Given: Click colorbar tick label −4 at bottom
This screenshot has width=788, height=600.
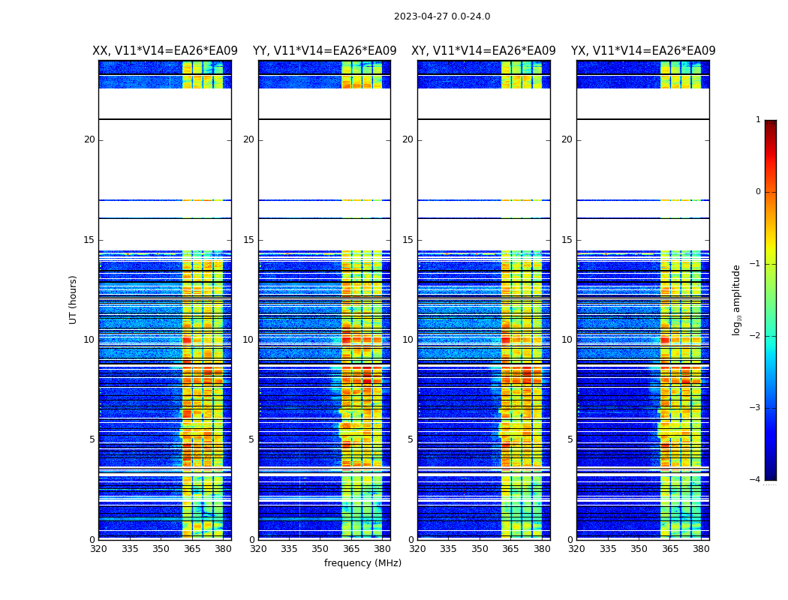Looking at the screenshot, I should [x=756, y=480].
